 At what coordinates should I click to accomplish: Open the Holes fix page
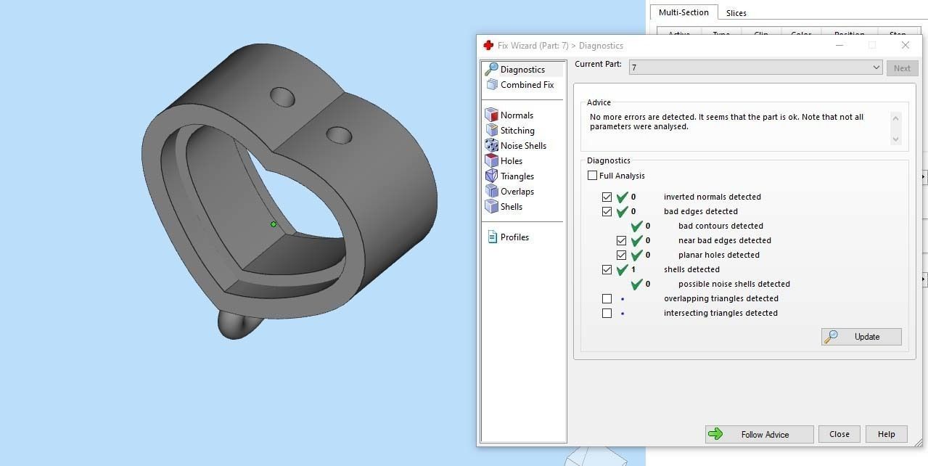coord(504,161)
